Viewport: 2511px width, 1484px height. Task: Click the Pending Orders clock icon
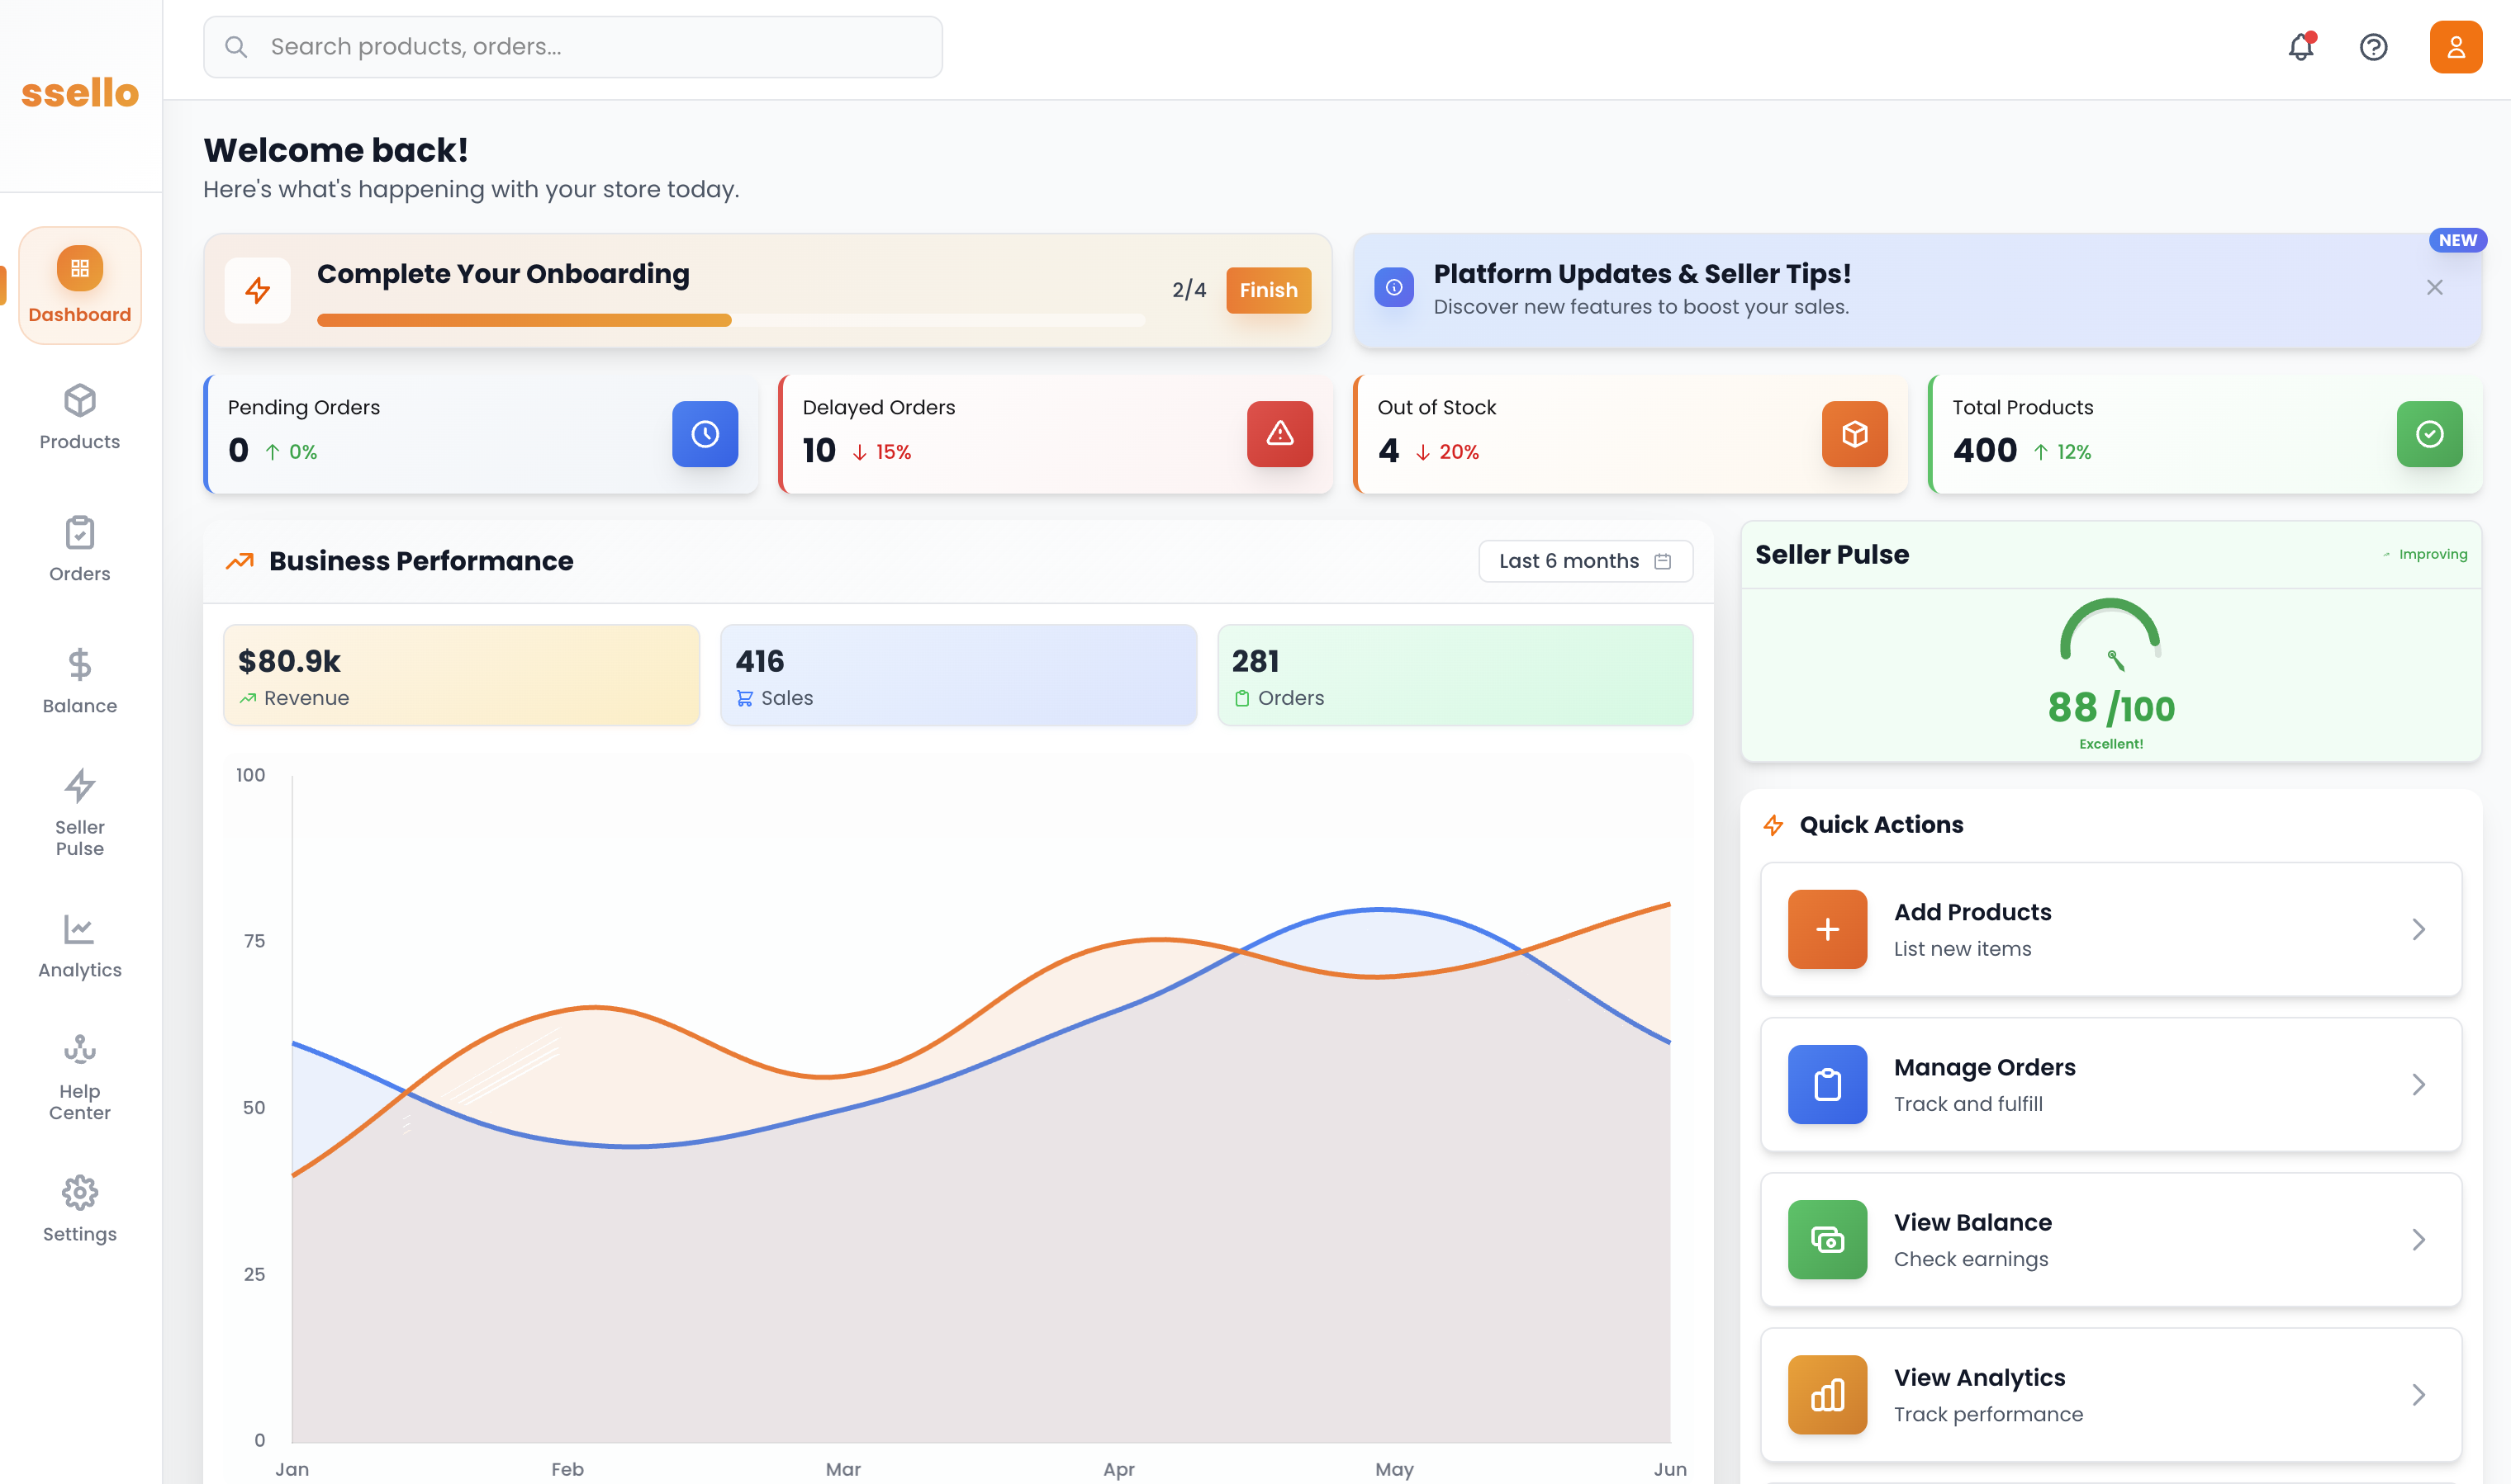705,434
